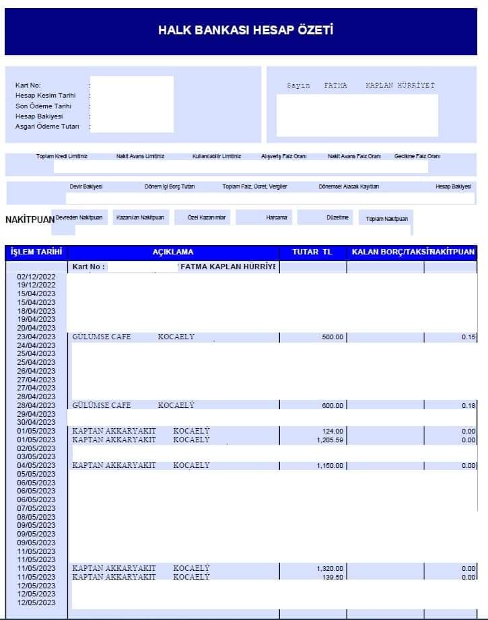Click KAPTAN AKKARYAKIT in the 1,150.00 row
Viewport: 488px width, 620px height.
(114, 465)
